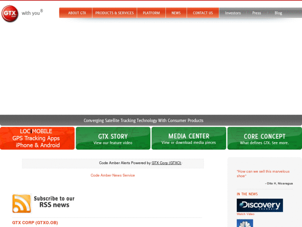Click the '- Otto H, Nicaragua' attribution
The image size is (302, 227).
[x=279, y=183]
